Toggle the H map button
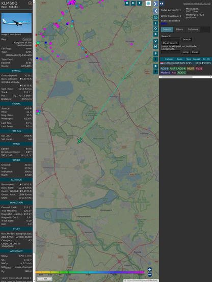This screenshot has width=212, height=282. coord(133,3)
